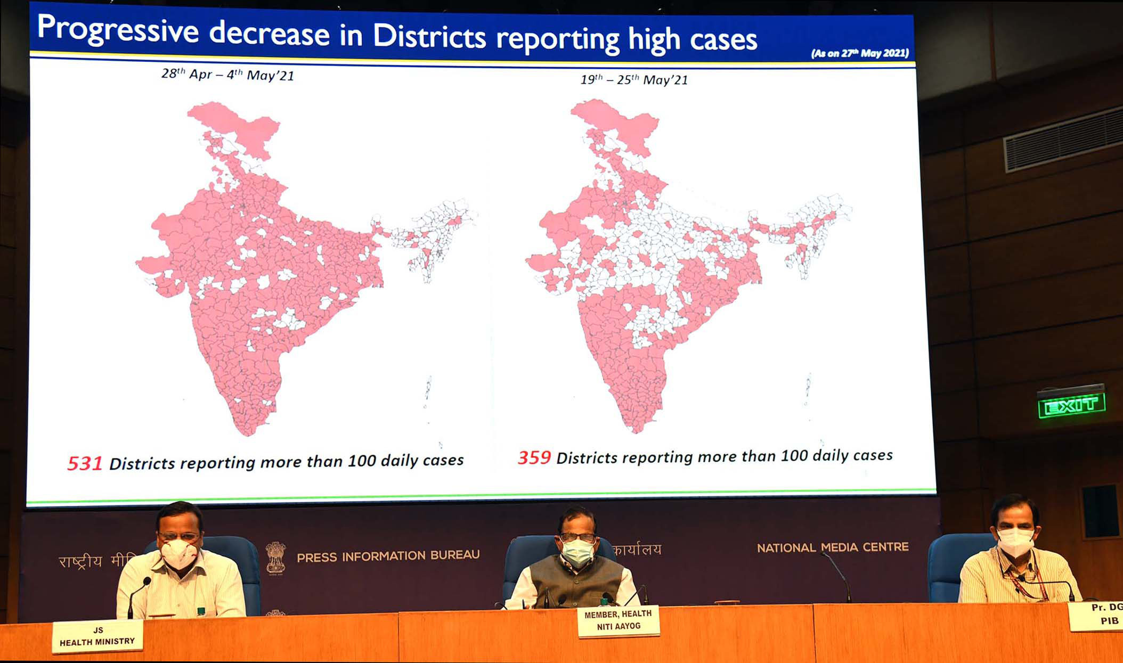Click the green EXIT sign
1123x663 pixels.
pos(1071,406)
